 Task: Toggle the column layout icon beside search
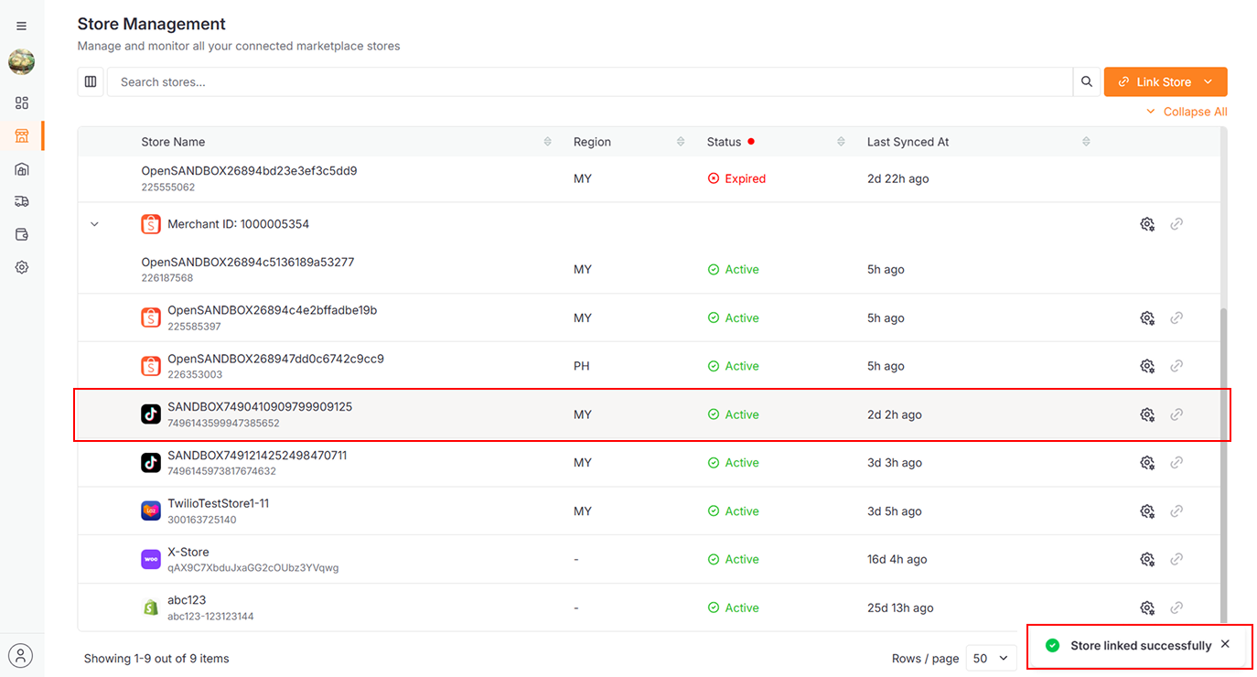pyautogui.click(x=91, y=81)
